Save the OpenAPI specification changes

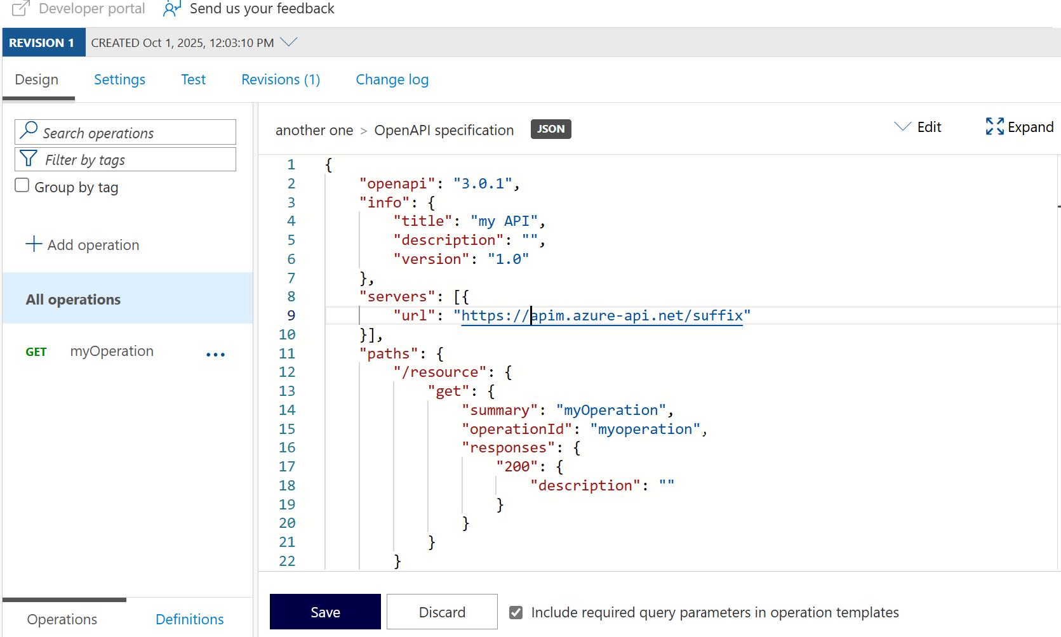324,612
